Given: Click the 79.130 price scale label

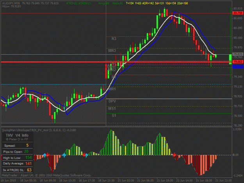Looking at the screenshot, I should [x=238, y=87].
